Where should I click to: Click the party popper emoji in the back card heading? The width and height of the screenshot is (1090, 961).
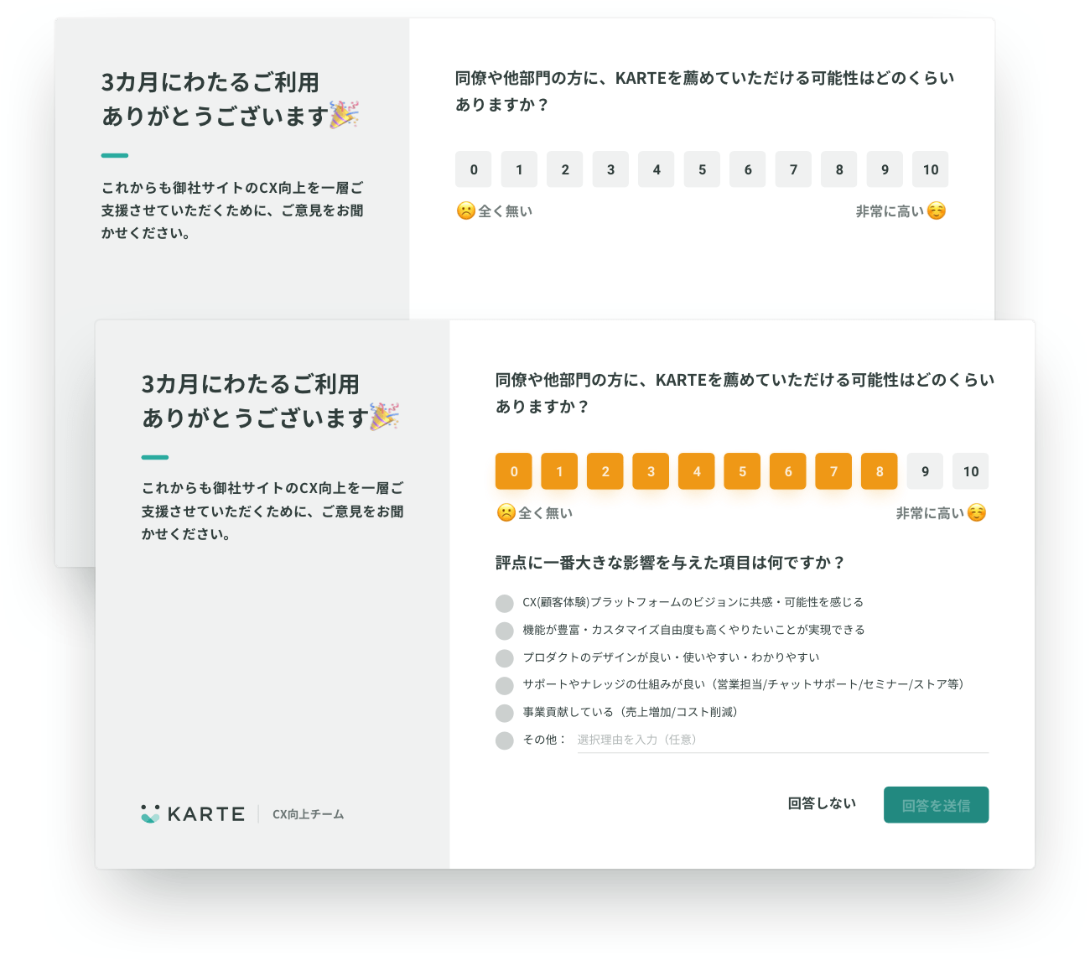coord(345,115)
